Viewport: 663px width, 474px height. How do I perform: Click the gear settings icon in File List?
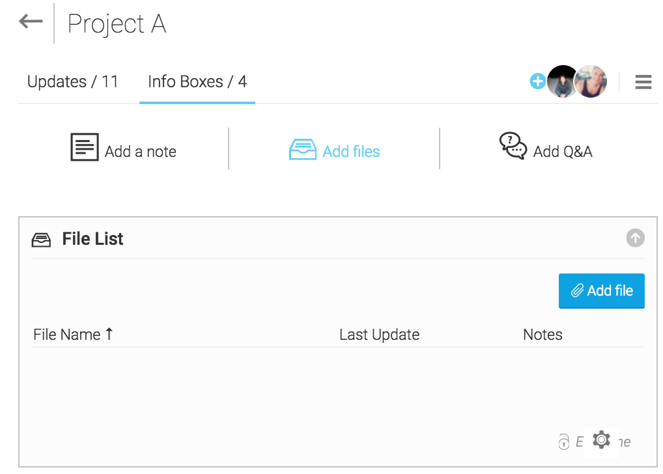pyautogui.click(x=601, y=440)
